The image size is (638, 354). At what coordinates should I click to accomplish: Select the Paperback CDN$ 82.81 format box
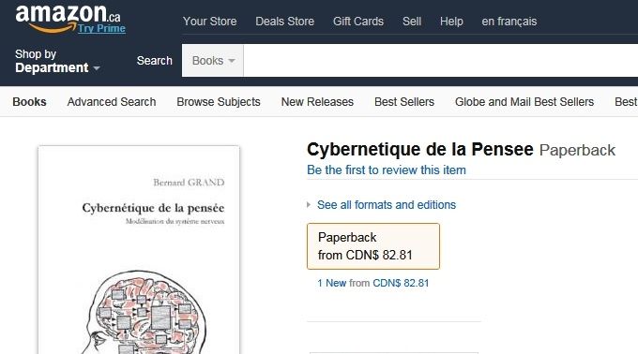373,246
